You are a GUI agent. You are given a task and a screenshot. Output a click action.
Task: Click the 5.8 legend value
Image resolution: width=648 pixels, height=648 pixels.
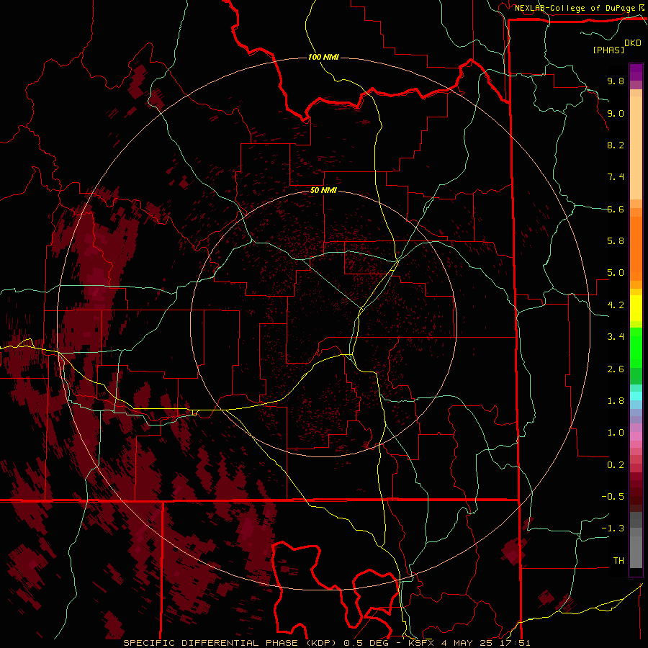point(616,241)
